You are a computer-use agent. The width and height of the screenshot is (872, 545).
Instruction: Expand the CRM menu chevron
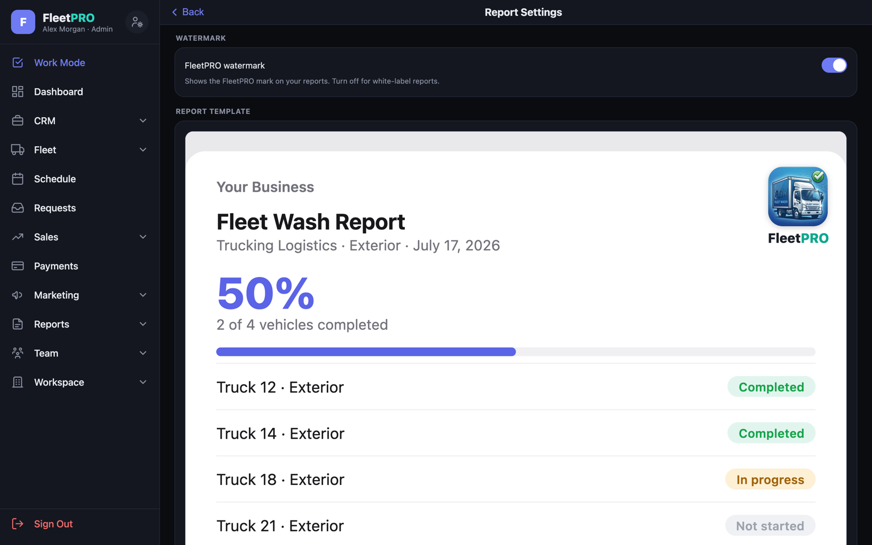pos(143,120)
